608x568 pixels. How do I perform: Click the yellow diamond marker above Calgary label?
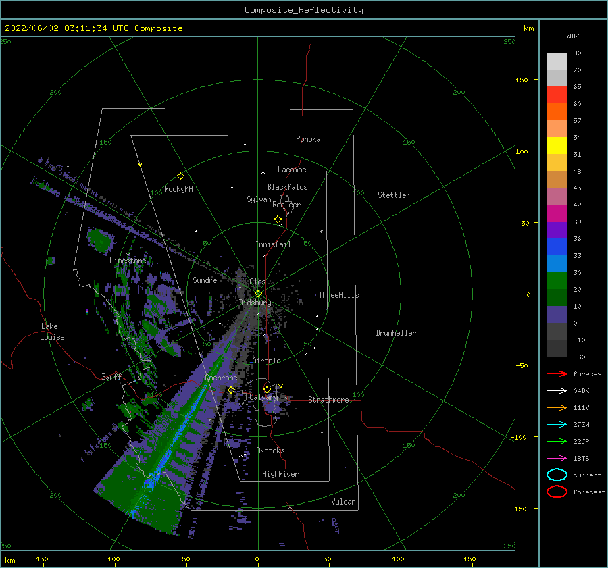tap(267, 389)
